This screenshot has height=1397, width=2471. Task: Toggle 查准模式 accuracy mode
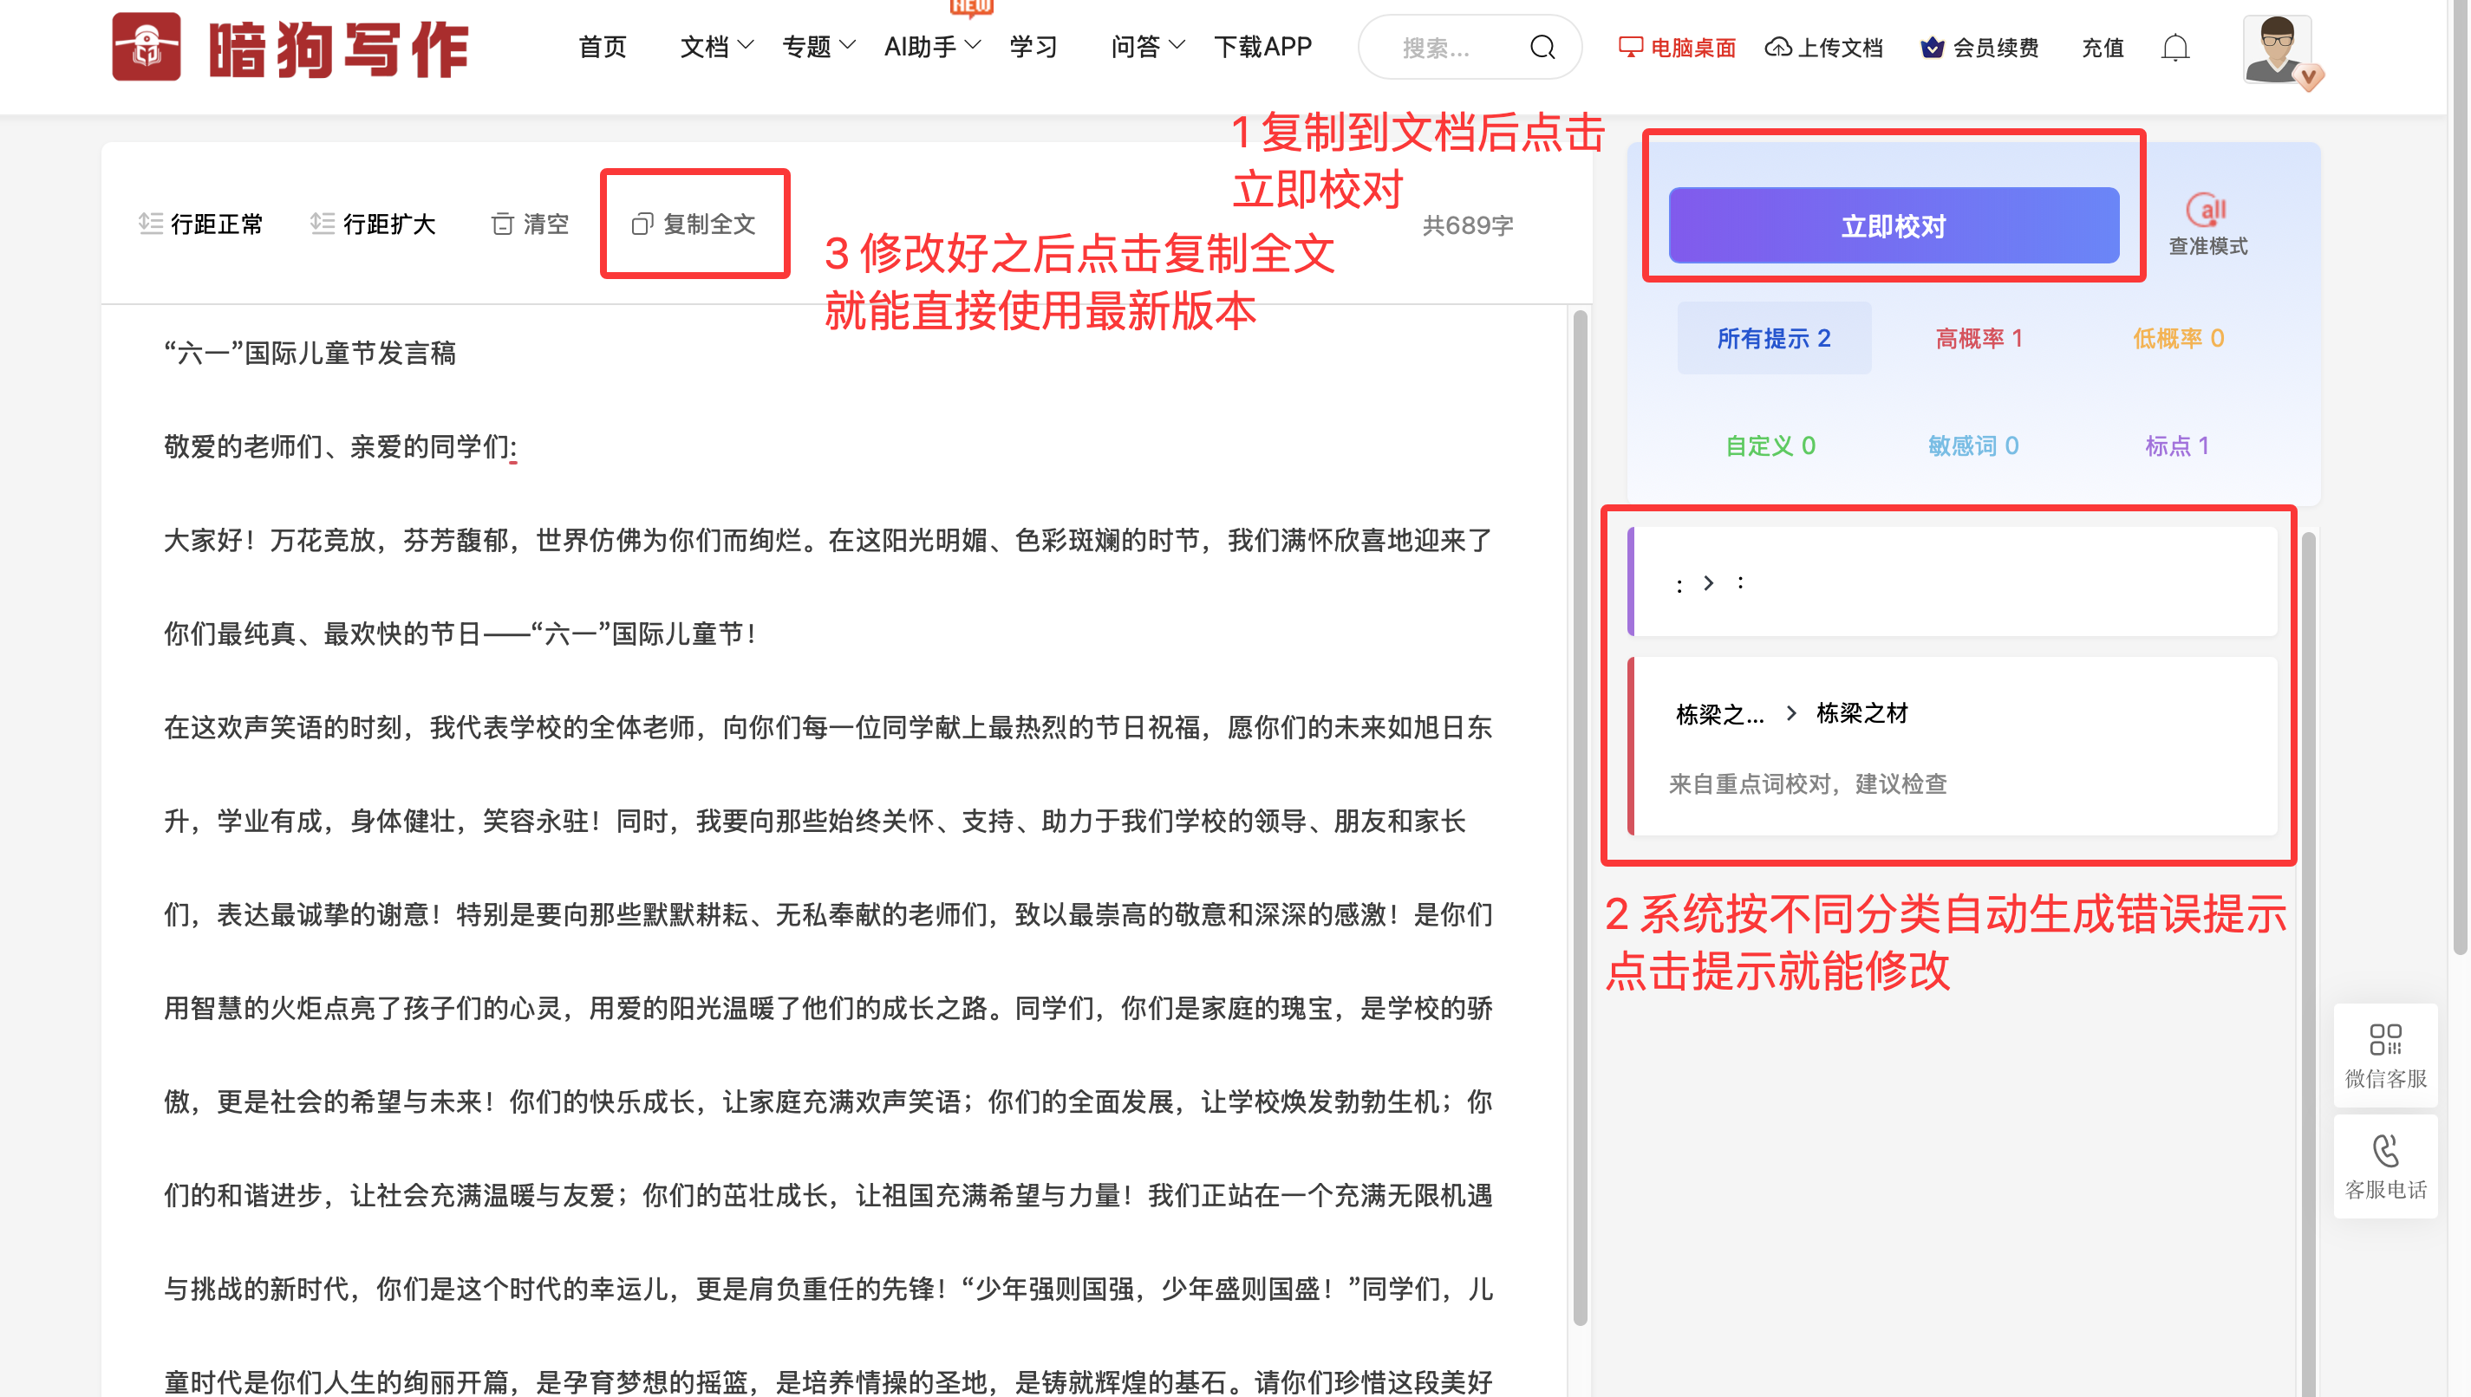coord(2208,224)
